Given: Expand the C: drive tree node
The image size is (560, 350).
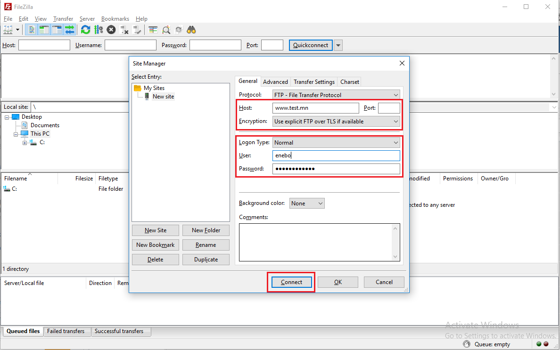Looking at the screenshot, I should (25, 143).
